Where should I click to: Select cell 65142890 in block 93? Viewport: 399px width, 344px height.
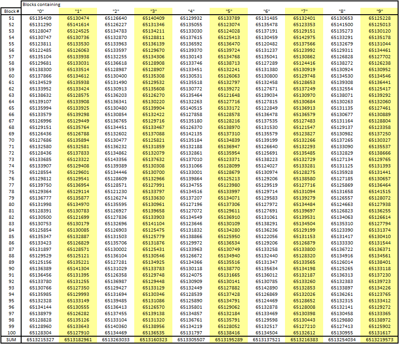tap(267, 288)
